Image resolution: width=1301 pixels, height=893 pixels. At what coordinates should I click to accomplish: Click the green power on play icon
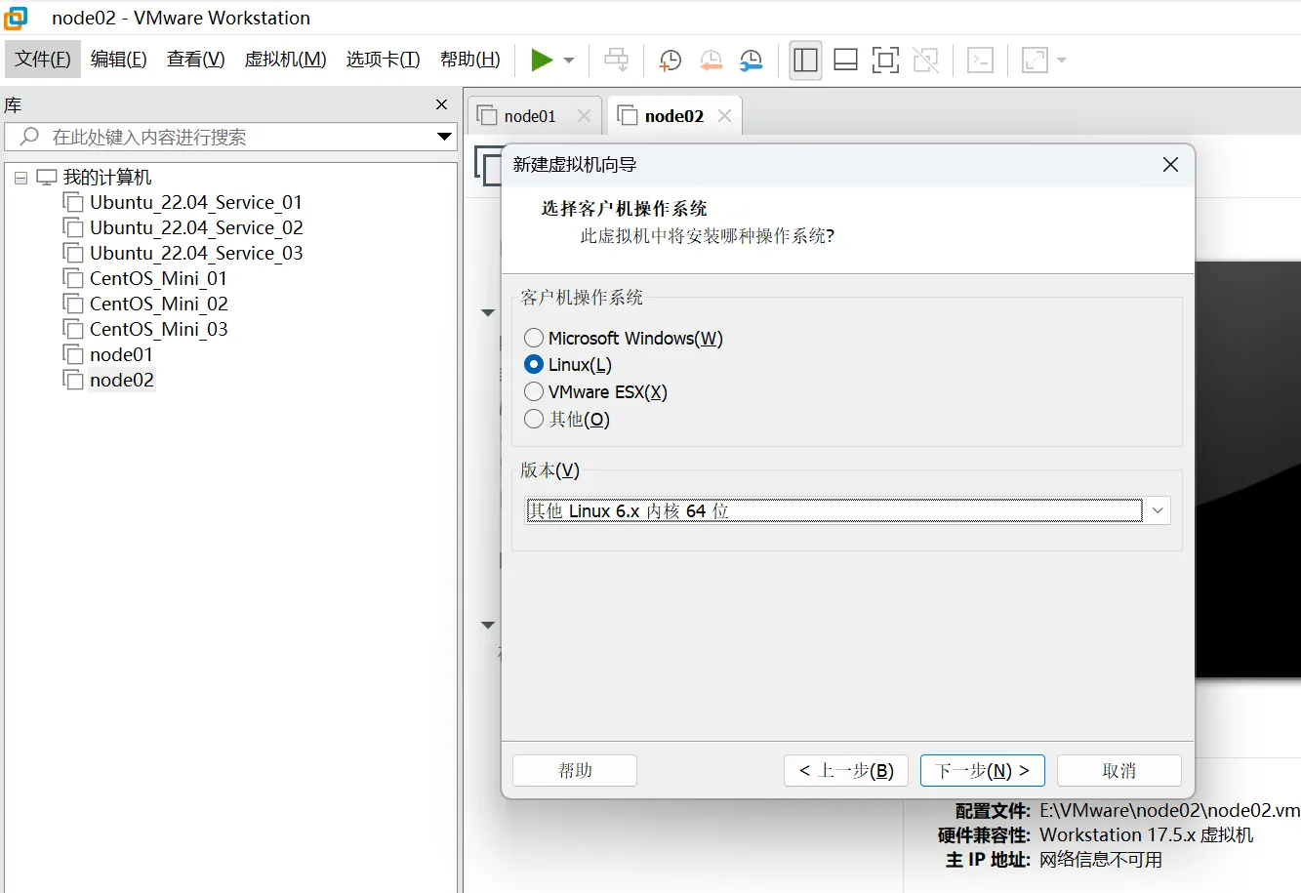click(541, 61)
